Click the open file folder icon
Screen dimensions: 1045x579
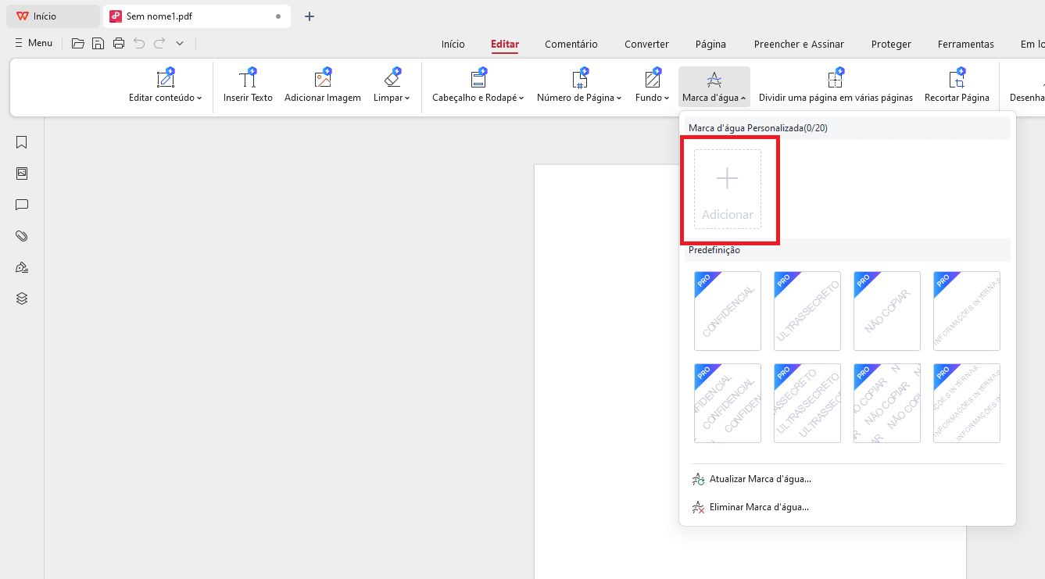(78, 44)
